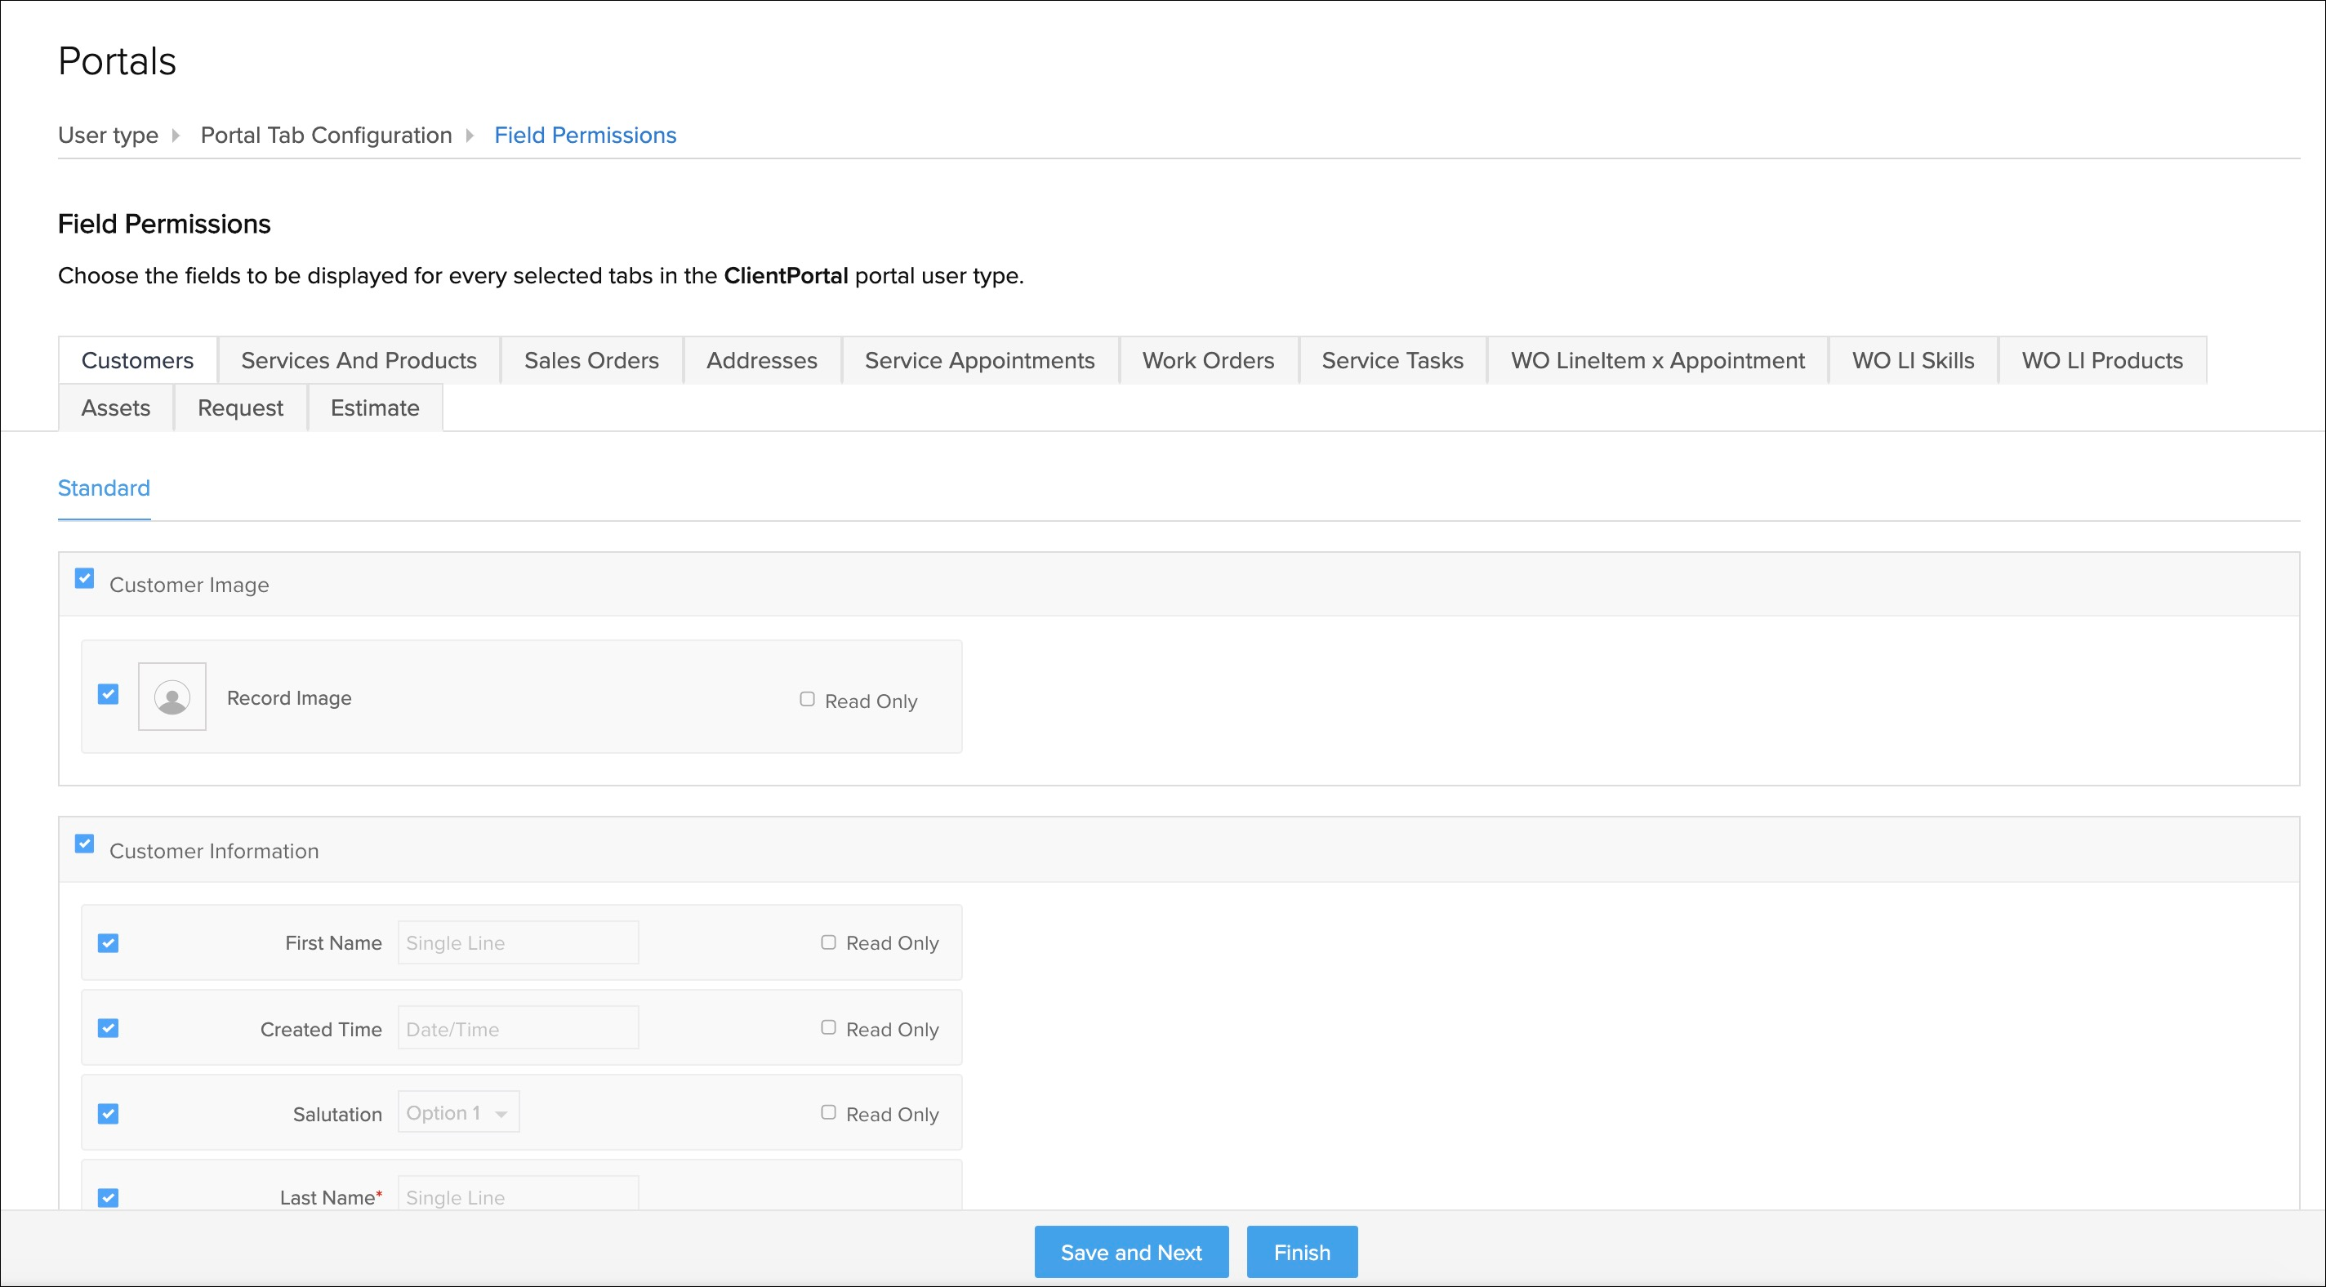The image size is (2326, 1287).
Task: Click breadcrumb arrow after User type
Action: click(176, 136)
